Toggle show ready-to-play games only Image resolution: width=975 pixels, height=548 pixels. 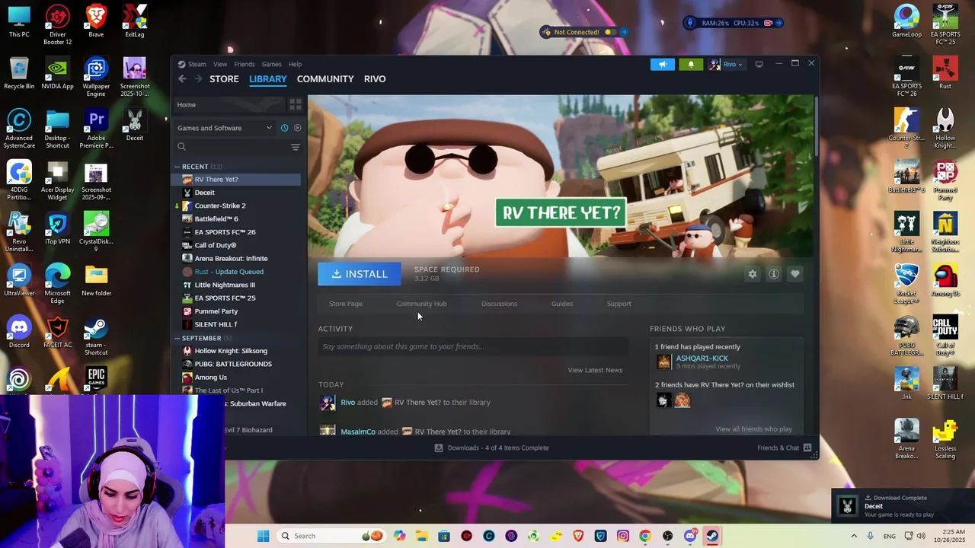pyautogui.click(x=297, y=128)
